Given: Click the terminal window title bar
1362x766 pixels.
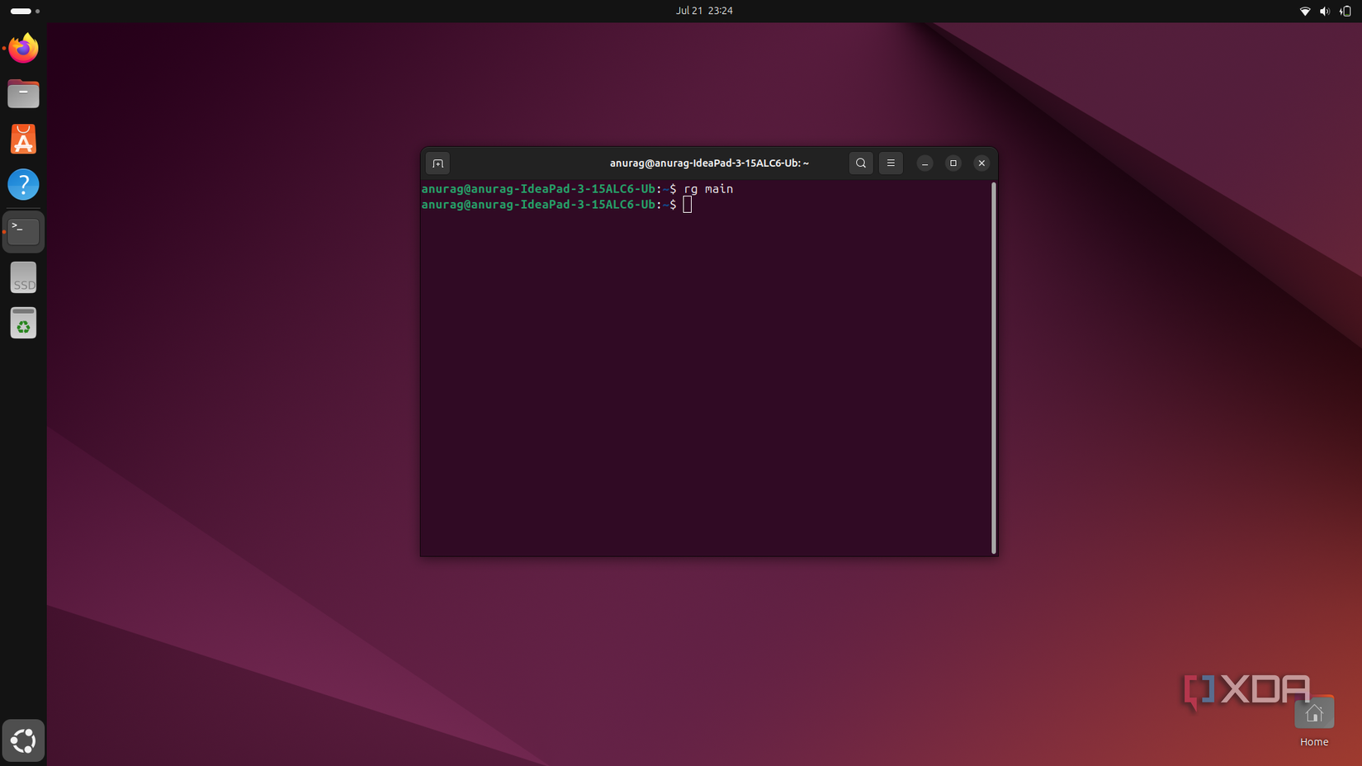Looking at the screenshot, I should [x=708, y=163].
